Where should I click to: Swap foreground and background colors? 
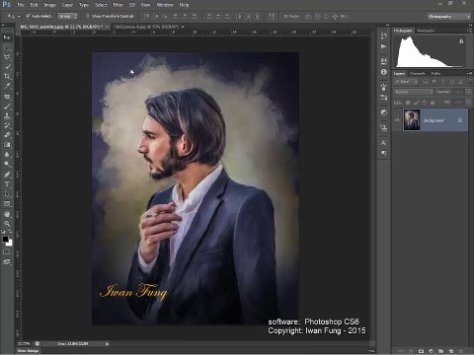coord(10,233)
